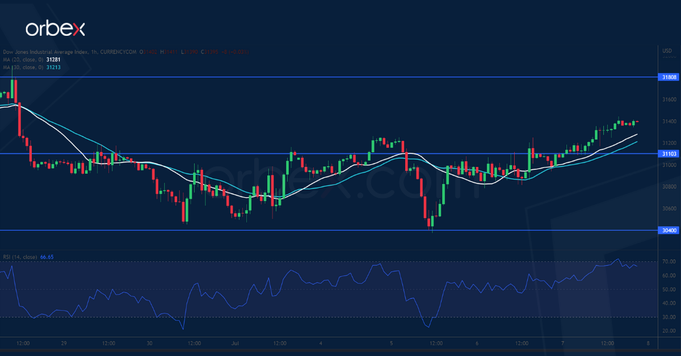
Task: Select the MA (20, close, 0) indicator legend
Action: [23, 60]
